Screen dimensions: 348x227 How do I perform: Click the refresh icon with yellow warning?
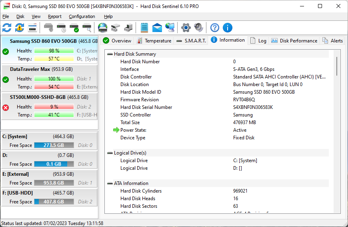click(20, 28)
